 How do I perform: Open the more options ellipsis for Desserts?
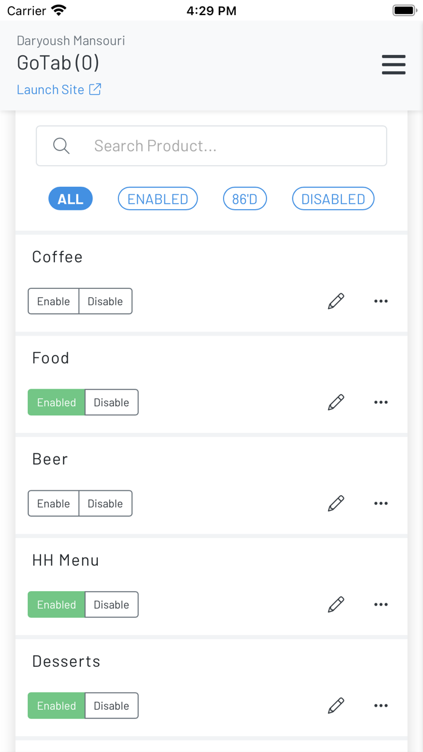click(x=381, y=705)
